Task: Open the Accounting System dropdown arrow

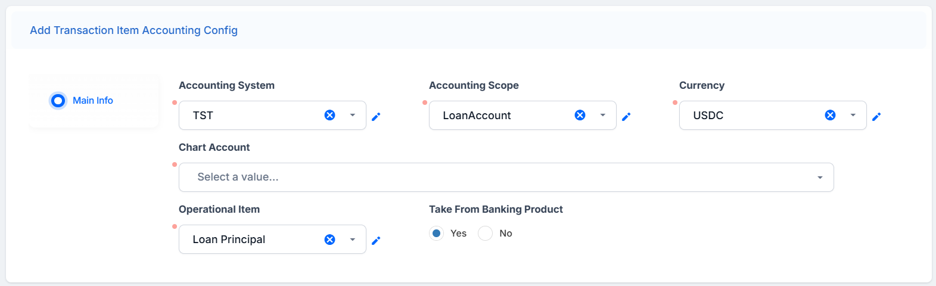Action: [x=353, y=115]
